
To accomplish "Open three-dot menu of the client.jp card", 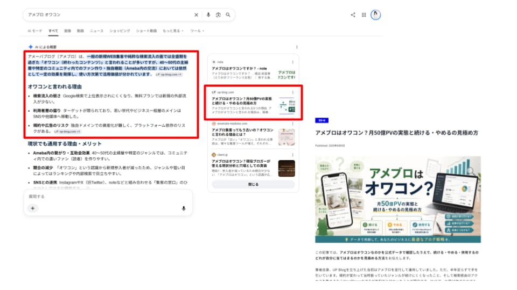I will (x=292, y=155).
